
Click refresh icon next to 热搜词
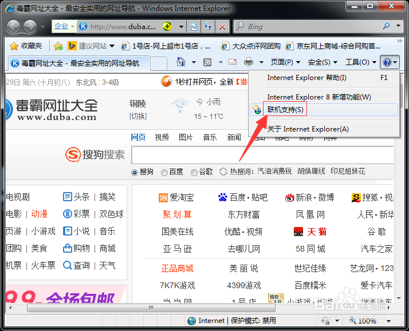pyautogui.click(x=223, y=172)
